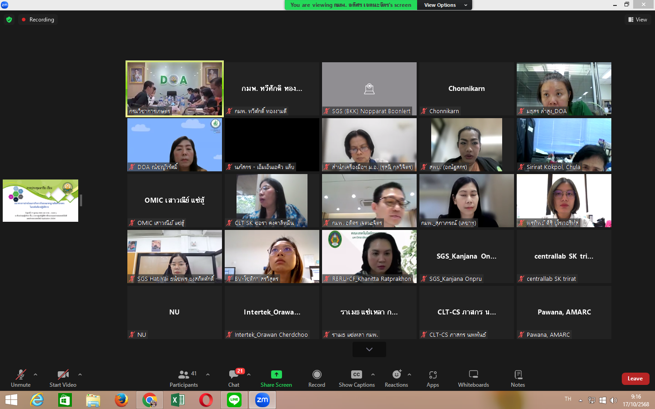Click the green Share Screen icon
The height and width of the screenshot is (409, 655).
point(276,374)
